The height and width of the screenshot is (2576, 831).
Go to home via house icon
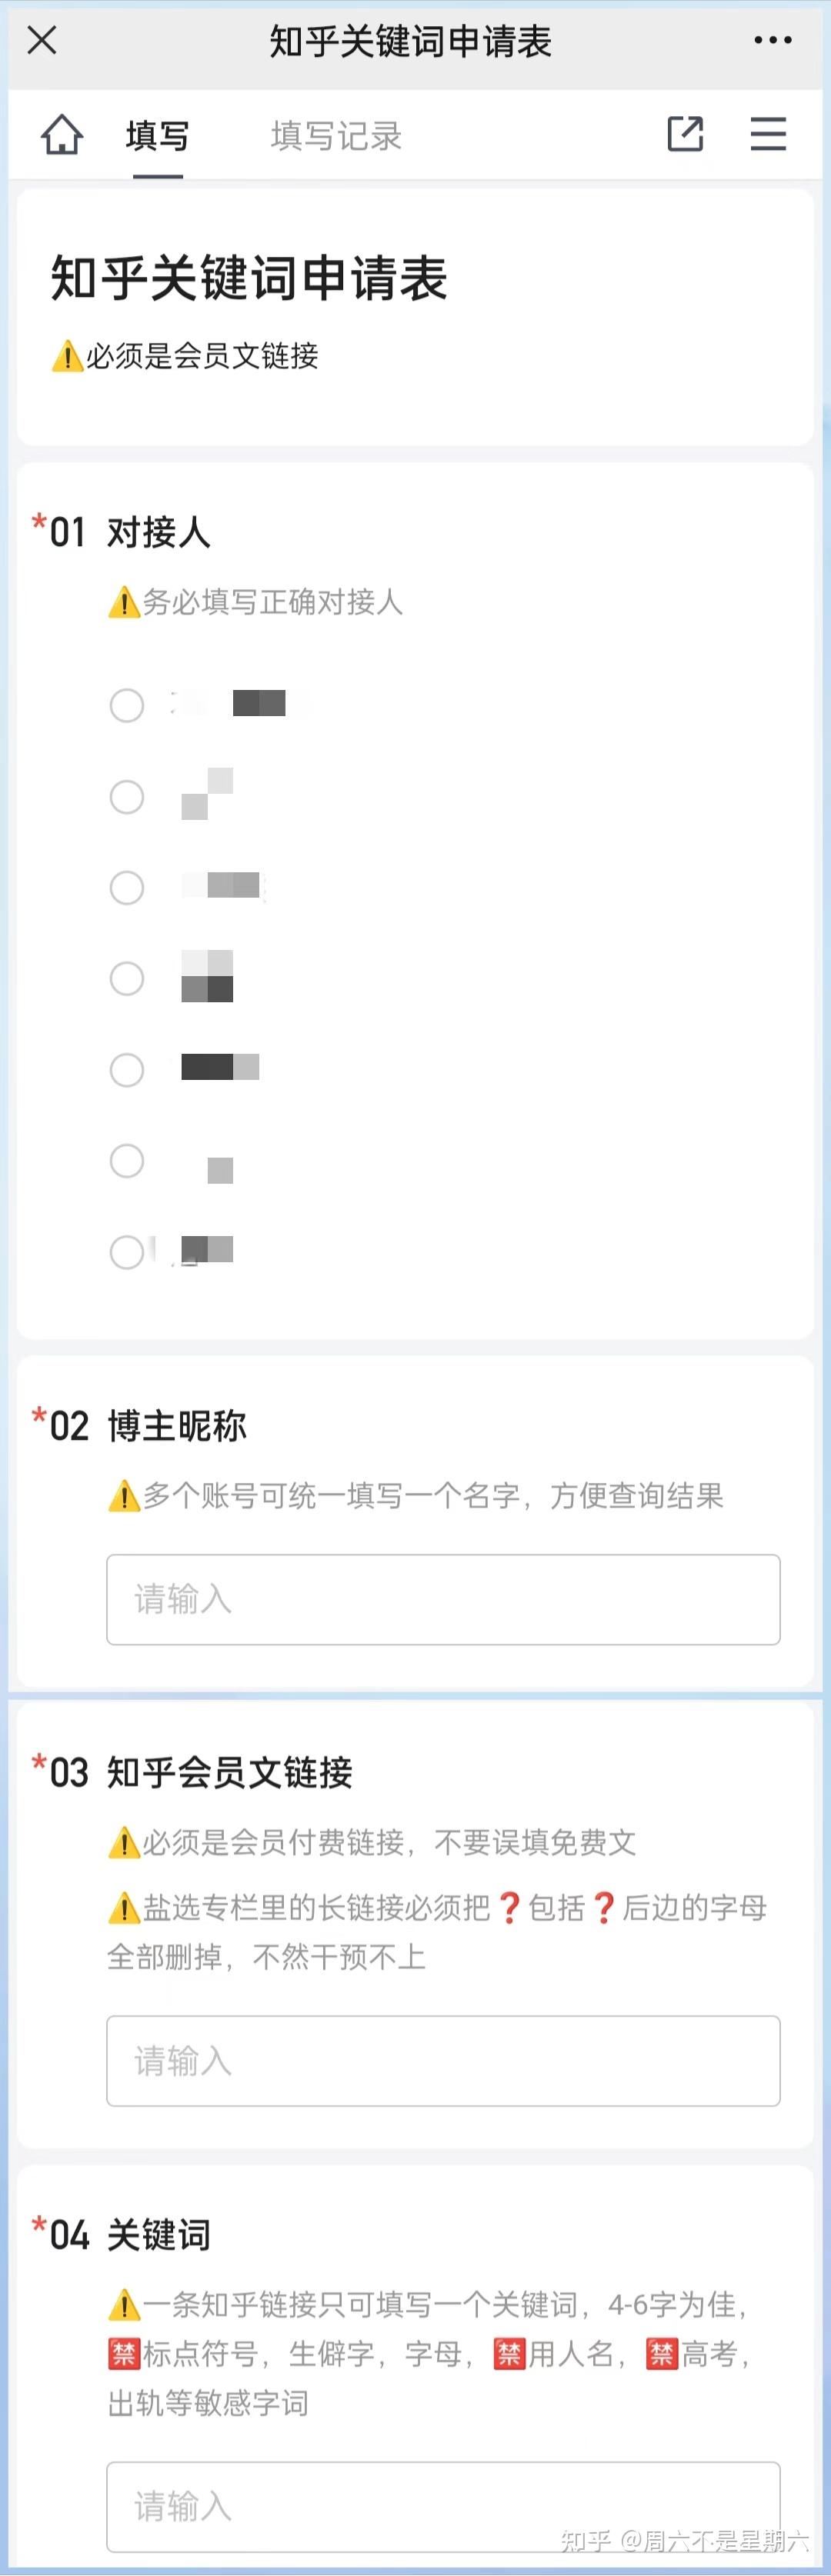(x=62, y=134)
